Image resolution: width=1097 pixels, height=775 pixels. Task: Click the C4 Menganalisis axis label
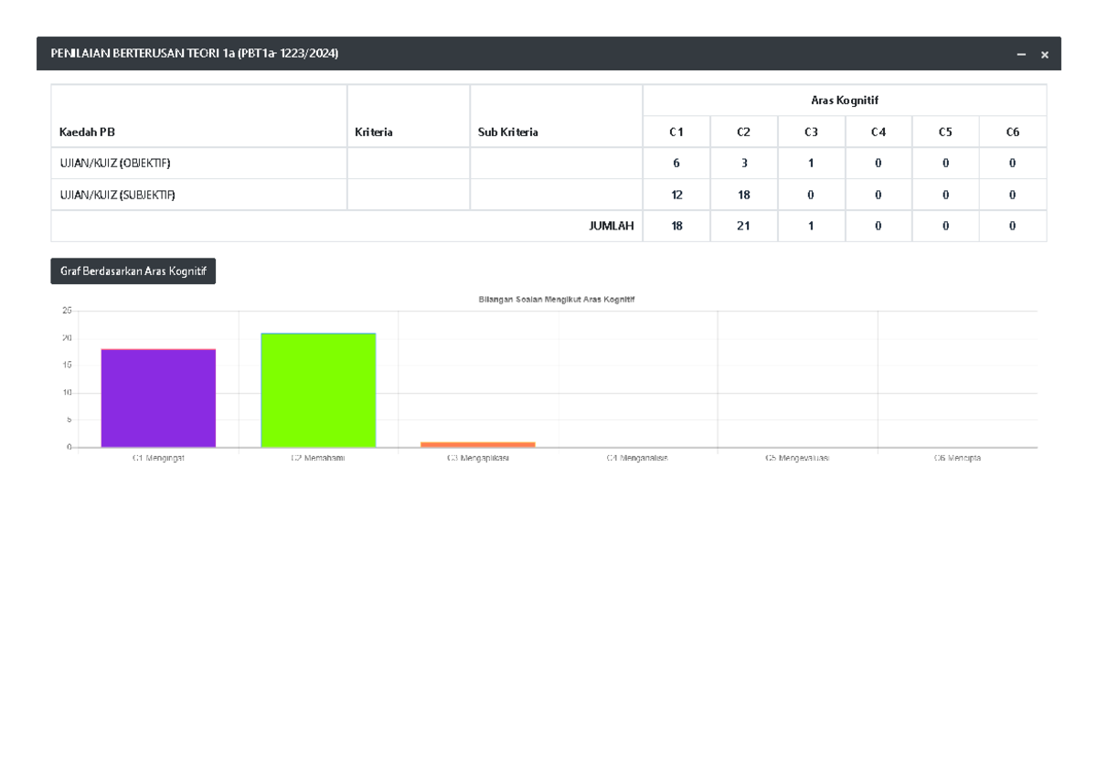(637, 458)
